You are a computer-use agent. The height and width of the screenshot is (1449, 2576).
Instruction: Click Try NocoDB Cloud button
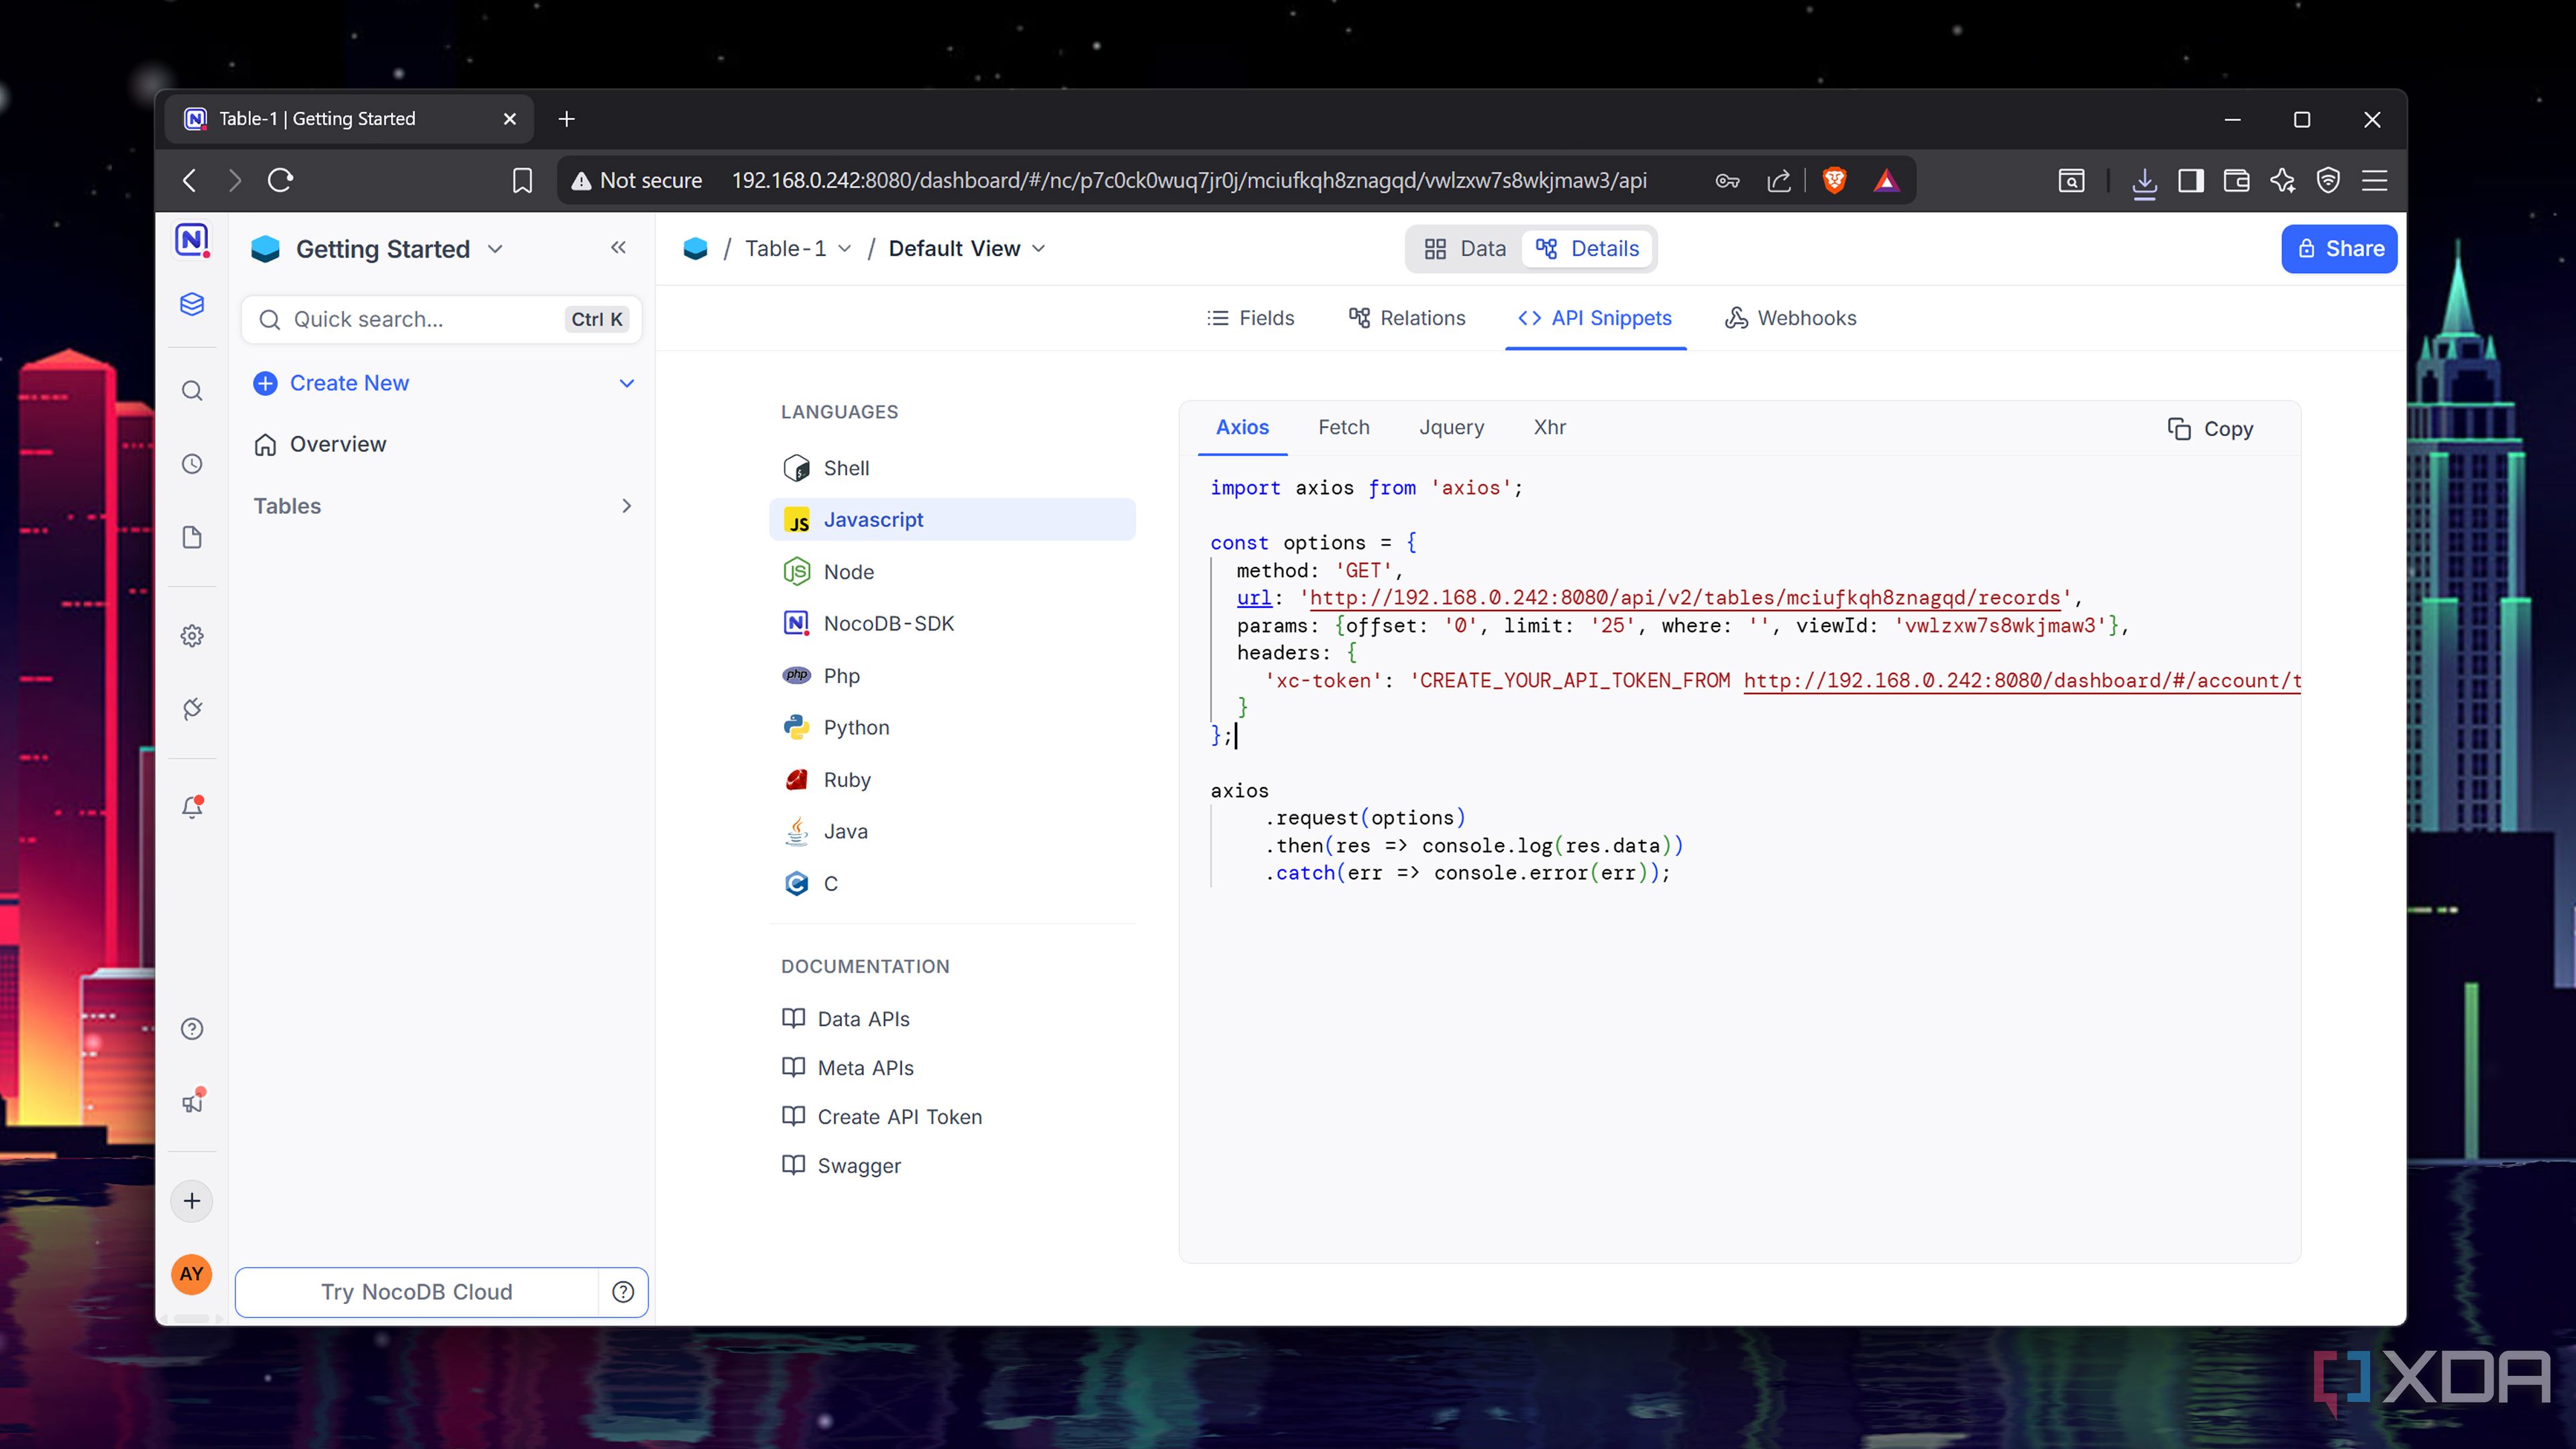416,1292
